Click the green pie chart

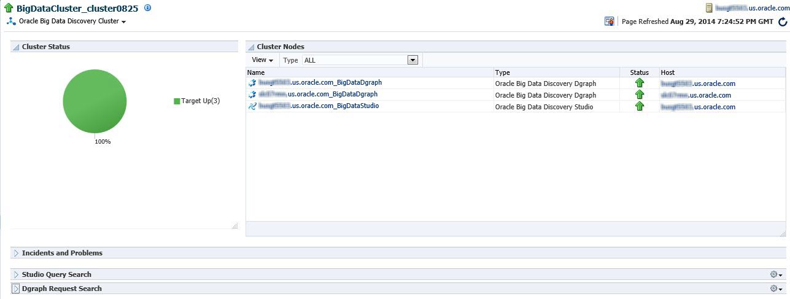pyautogui.click(x=95, y=101)
